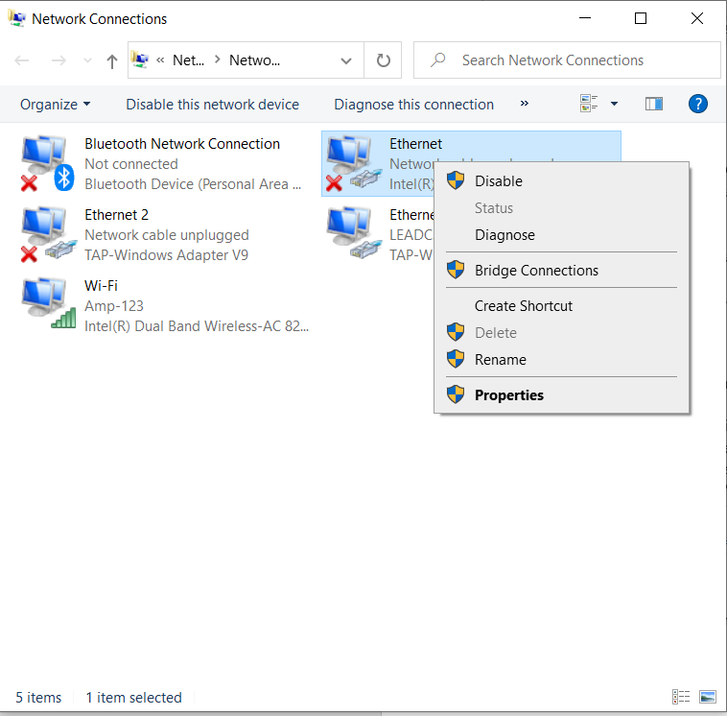Toggle the preview pane icon
This screenshot has width=727, height=716.
coord(654,104)
